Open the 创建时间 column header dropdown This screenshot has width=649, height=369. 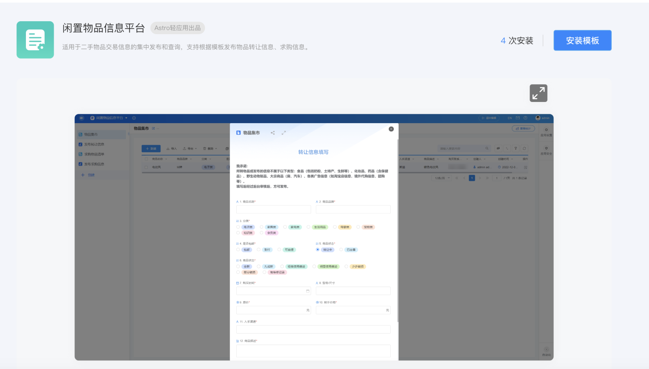coord(512,159)
